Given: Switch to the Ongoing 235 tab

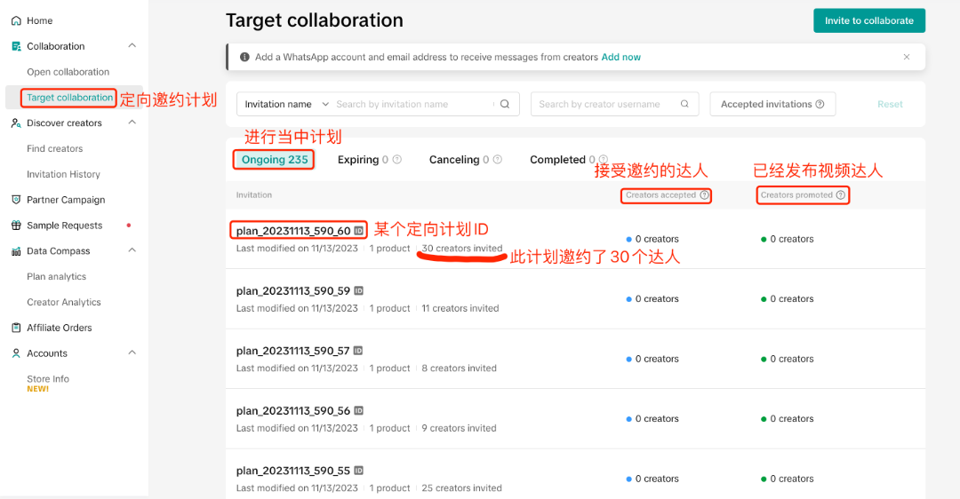Looking at the screenshot, I should click(275, 160).
